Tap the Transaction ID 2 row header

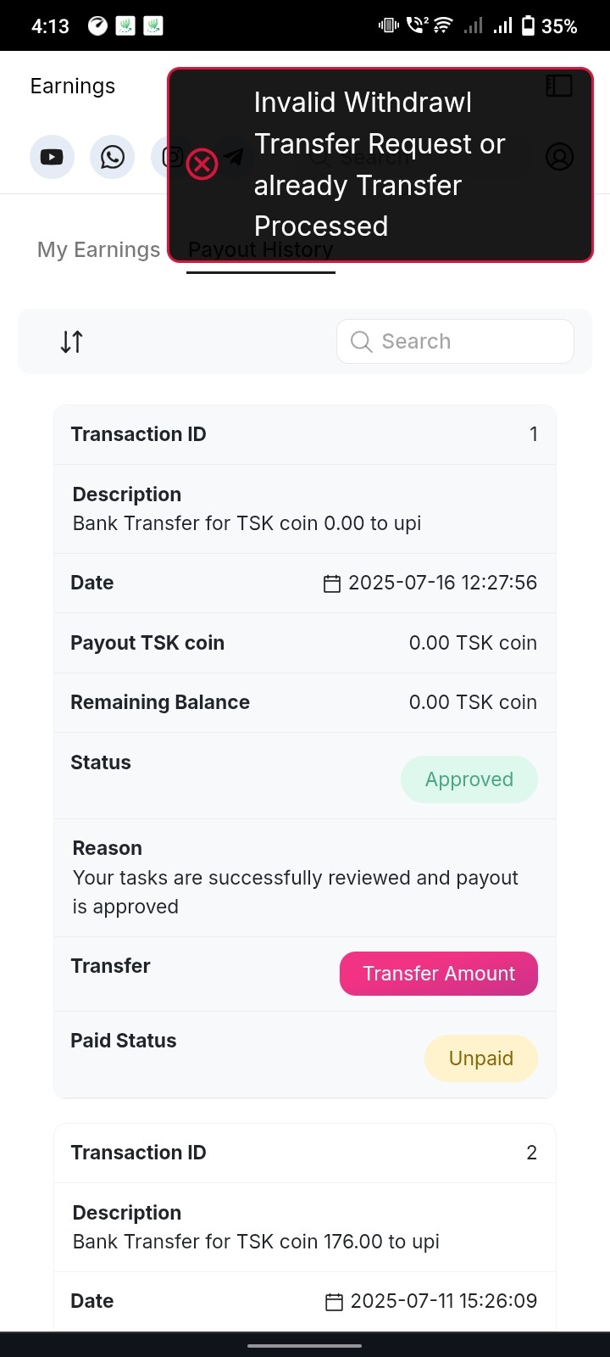point(305,1153)
